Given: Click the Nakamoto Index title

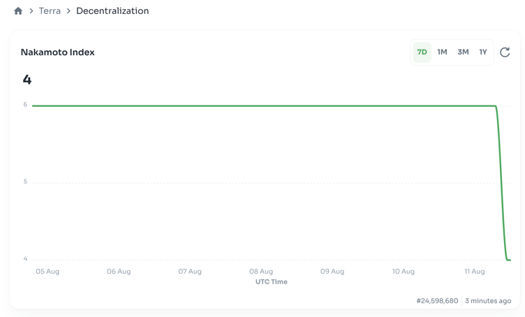Looking at the screenshot, I should pyautogui.click(x=58, y=52).
